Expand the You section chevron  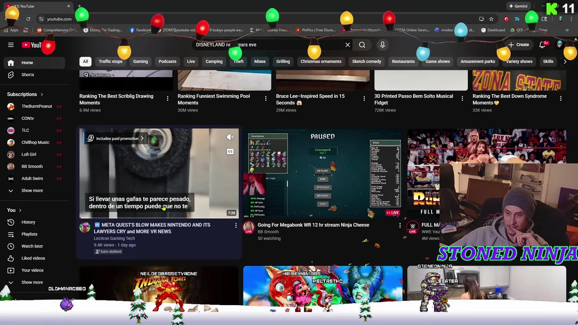(20, 210)
